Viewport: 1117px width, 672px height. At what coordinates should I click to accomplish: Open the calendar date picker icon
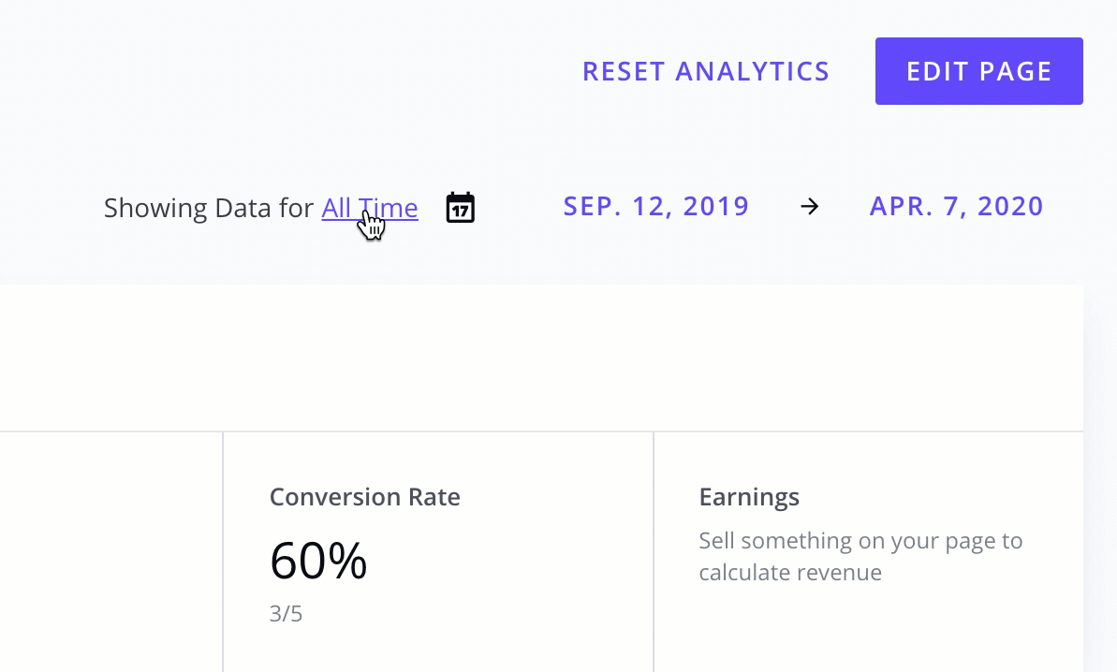[x=461, y=207]
